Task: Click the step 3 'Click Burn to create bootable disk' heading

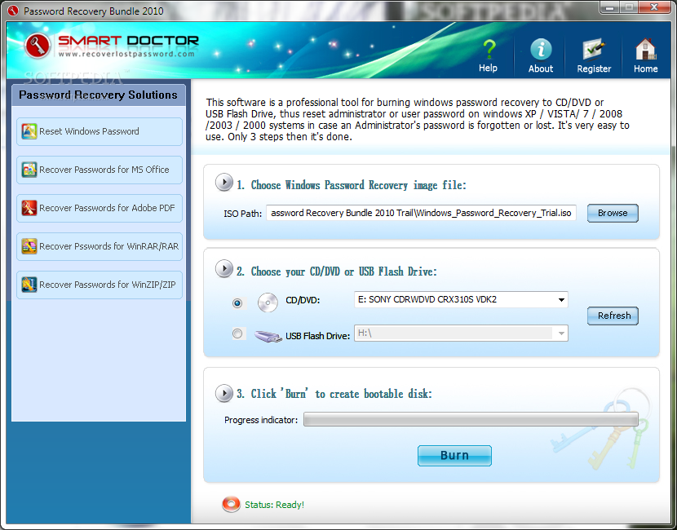Action: pos(334,394)
